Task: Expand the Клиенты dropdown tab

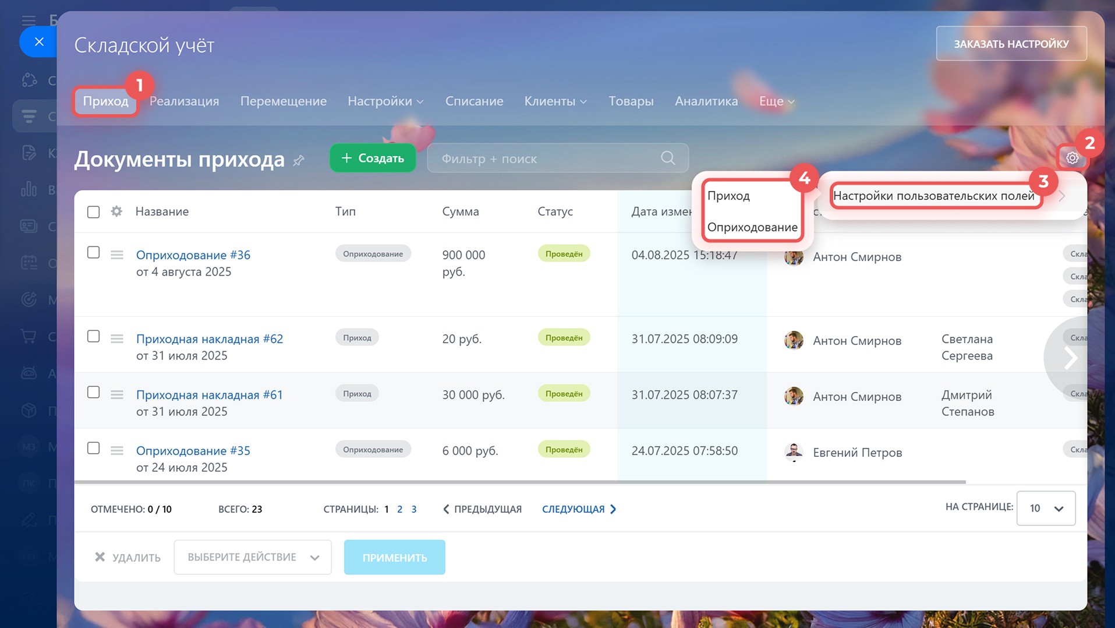Action: 555,101
